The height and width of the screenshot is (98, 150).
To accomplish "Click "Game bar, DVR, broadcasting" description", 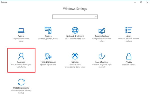I will pyautogui.click(x=75, y=66).
